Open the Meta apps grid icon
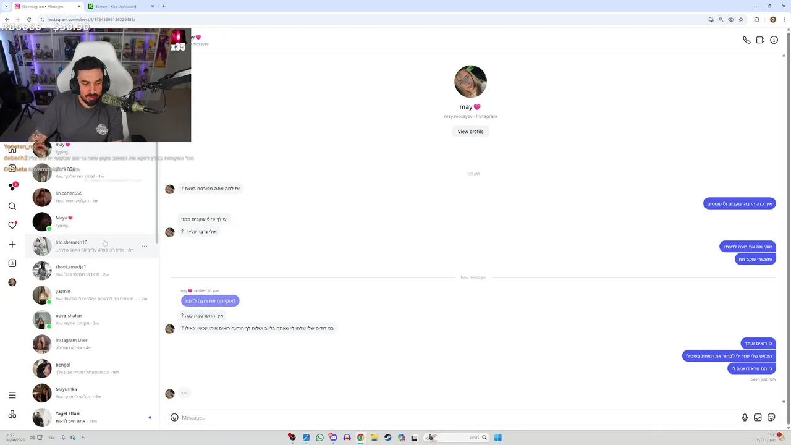This screenshot has width=791, height=445. click(x=12, y=414)
